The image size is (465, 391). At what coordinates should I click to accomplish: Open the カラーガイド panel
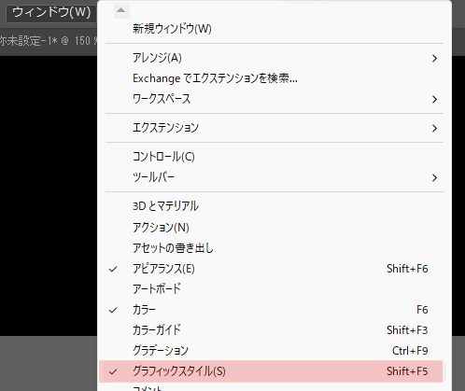point(275,330)
